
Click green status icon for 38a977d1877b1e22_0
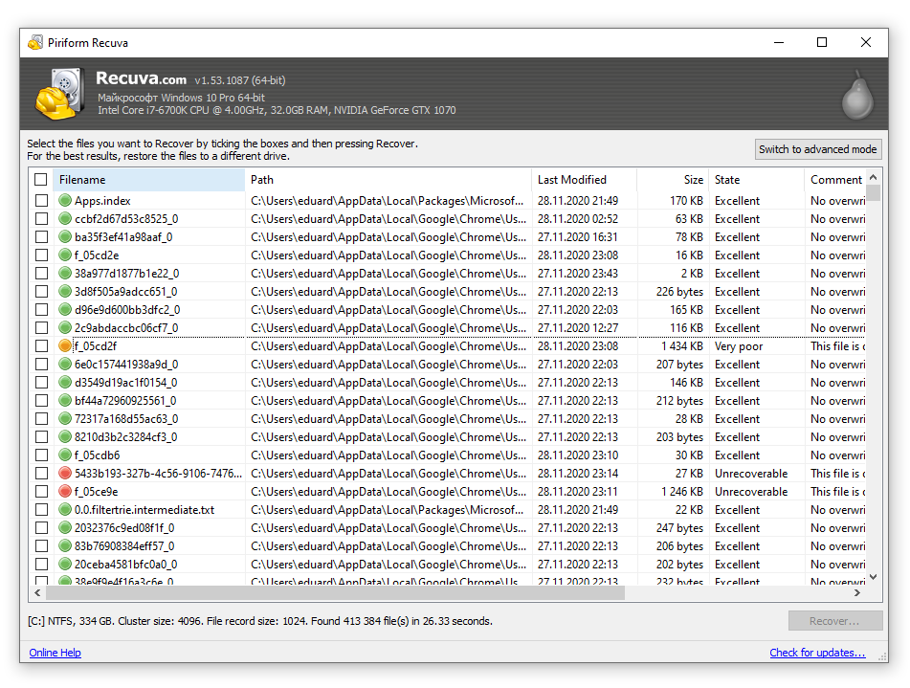65,273
